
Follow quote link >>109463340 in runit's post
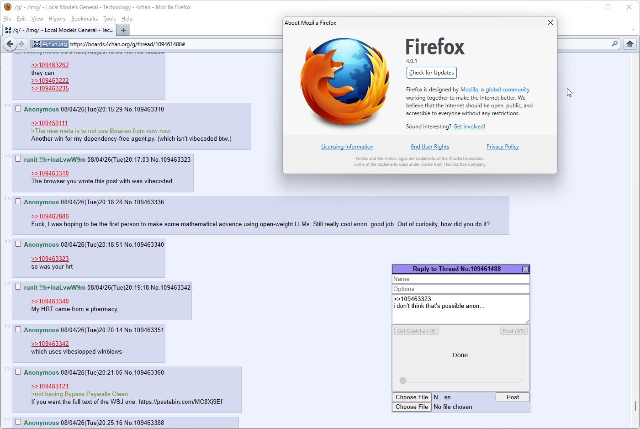50,302
